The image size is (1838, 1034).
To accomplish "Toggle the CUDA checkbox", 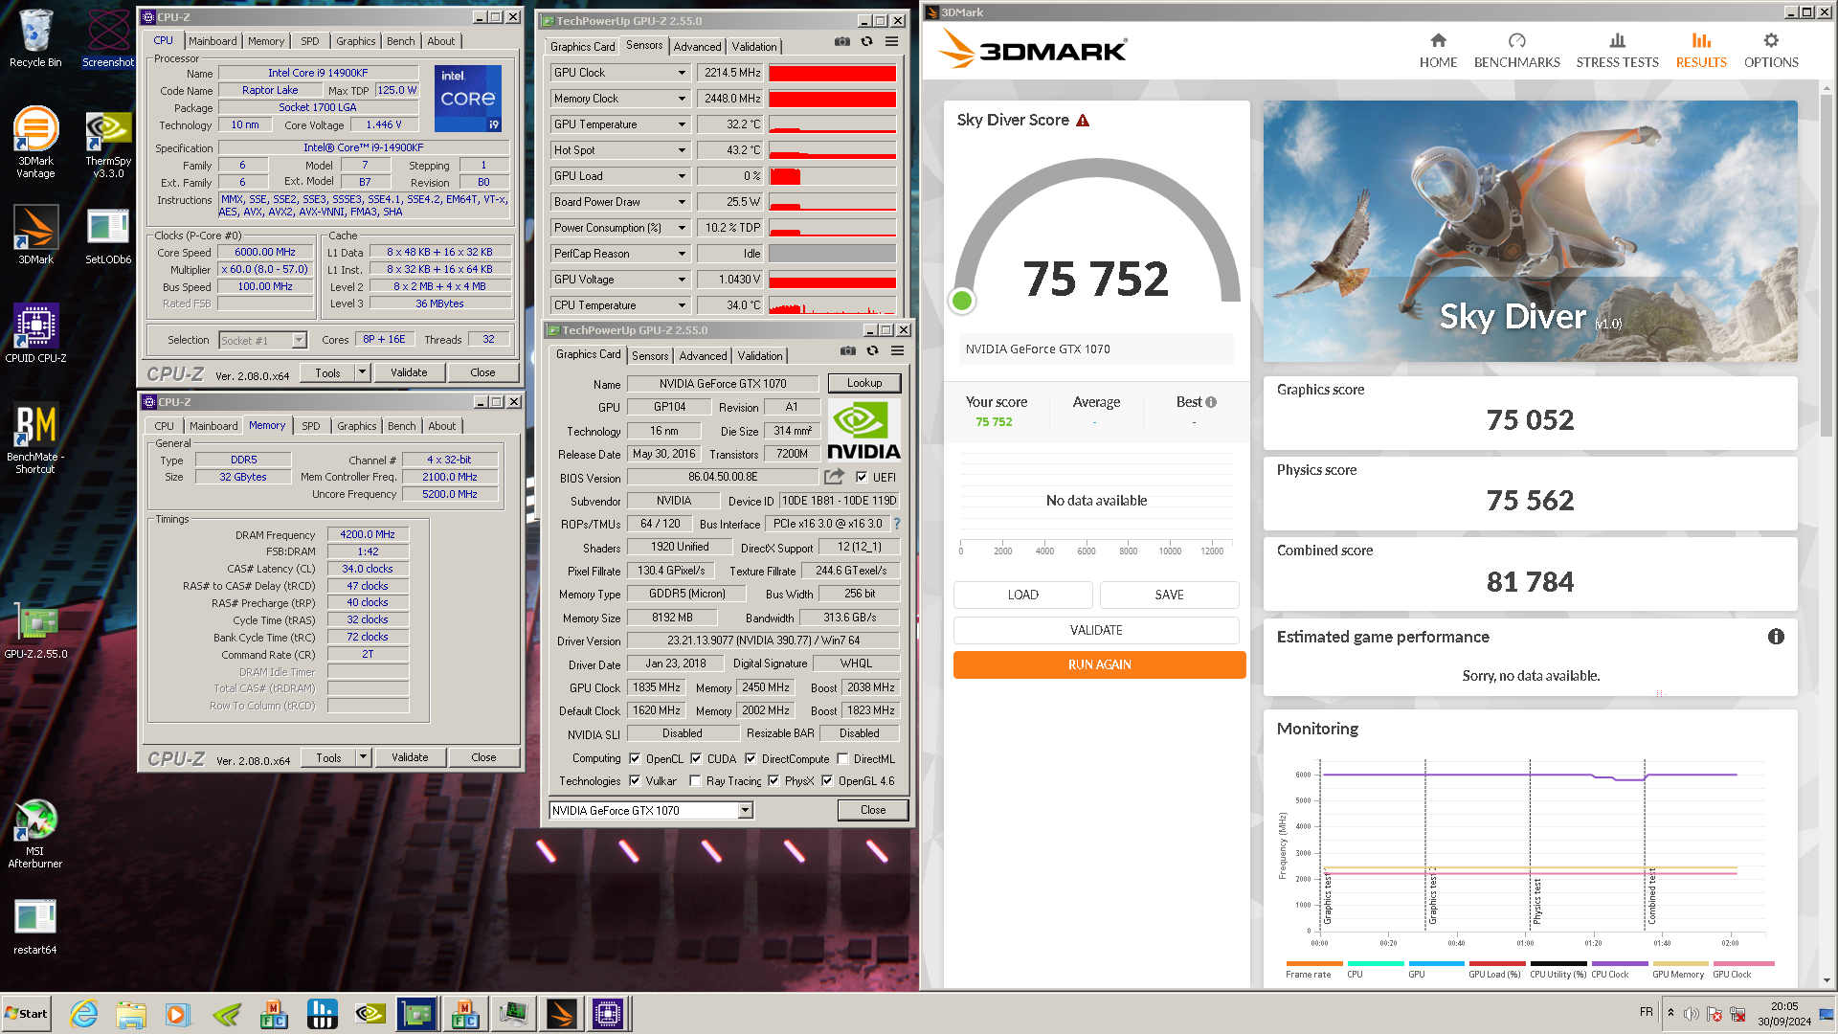I will tap(696, 758).
